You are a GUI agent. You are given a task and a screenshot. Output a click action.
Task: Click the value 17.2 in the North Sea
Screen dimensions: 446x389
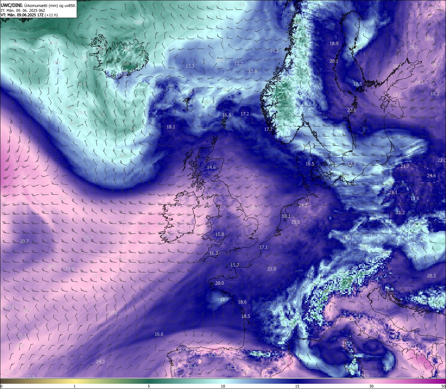245,114
